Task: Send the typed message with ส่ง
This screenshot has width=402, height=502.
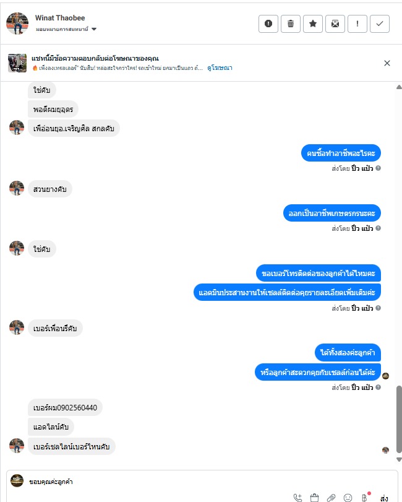Action: point(384,498)
